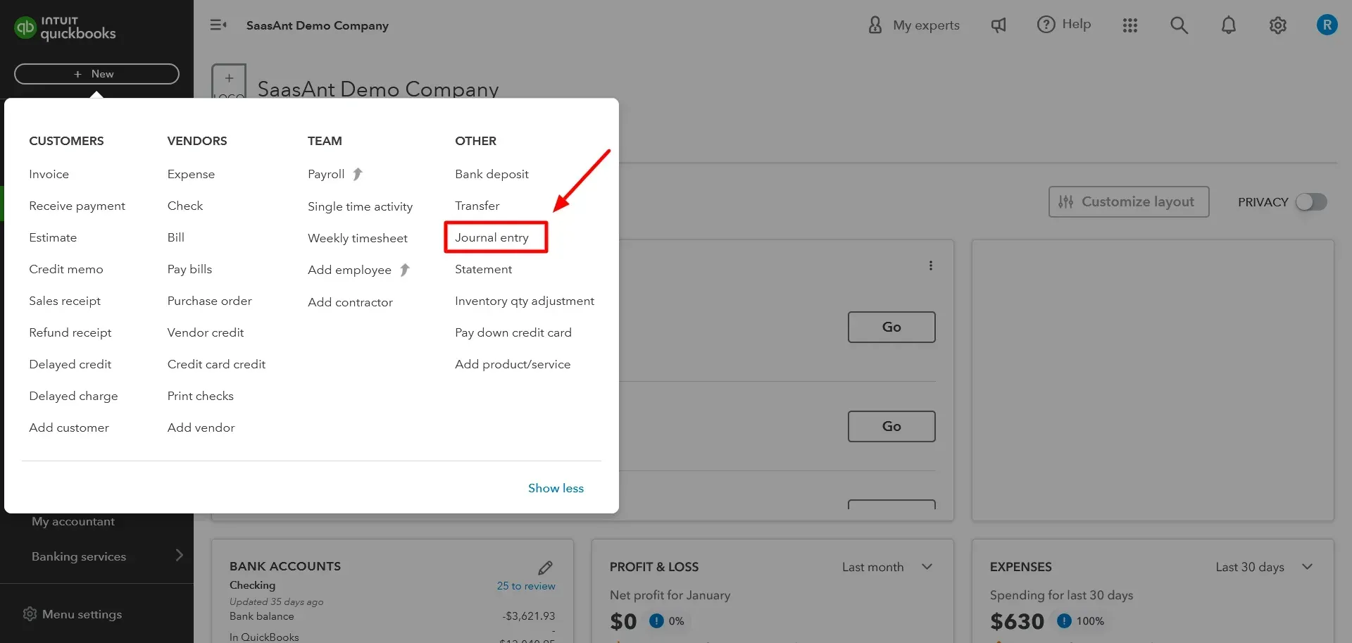Select Bank deposit menu item

point(492,174)
